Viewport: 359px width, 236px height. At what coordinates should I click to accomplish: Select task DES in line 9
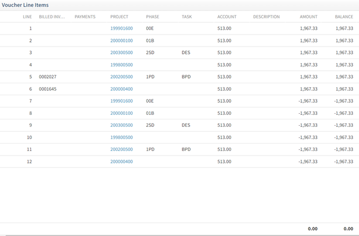click(x=186, y=125)
